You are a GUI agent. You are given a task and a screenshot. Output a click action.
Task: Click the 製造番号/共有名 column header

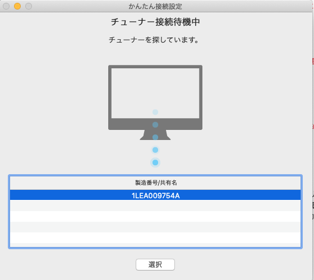155,183
